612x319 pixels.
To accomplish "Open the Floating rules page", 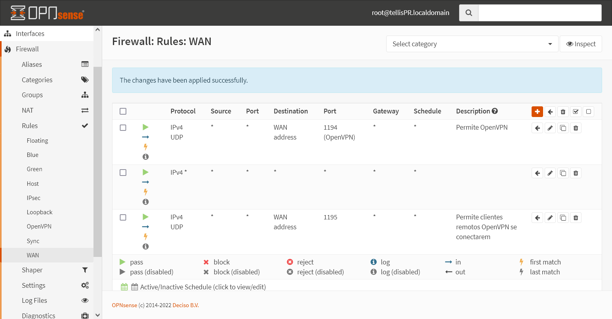I will (x=37, y=141).
